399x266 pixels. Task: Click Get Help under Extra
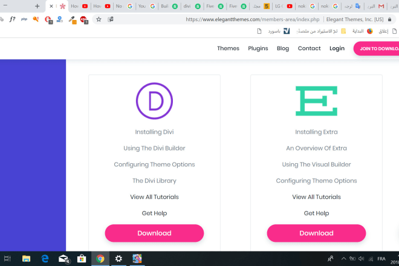click(x=316, y=213)
